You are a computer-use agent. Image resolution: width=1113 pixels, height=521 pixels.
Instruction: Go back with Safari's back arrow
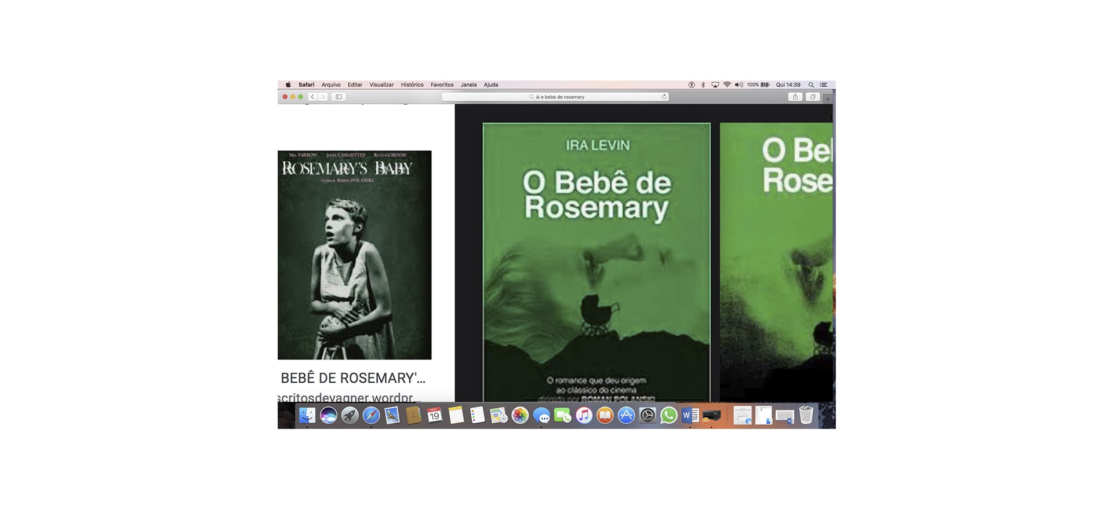click(312, 97)
